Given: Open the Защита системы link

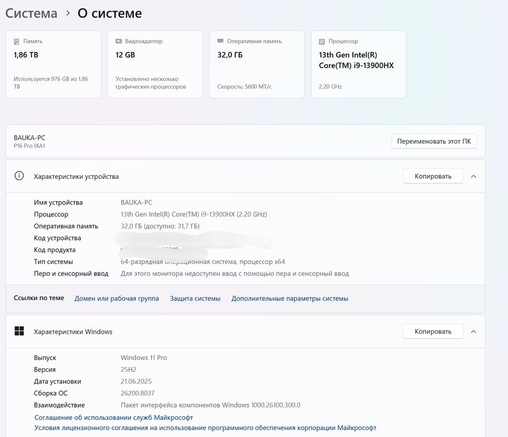Looking at the screenshot, I should click(x=195, y=299).
